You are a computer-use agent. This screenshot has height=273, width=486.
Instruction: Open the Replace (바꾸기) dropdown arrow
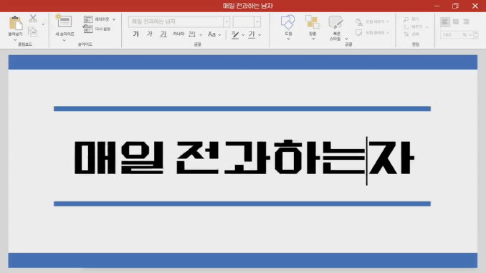point(427,27)
